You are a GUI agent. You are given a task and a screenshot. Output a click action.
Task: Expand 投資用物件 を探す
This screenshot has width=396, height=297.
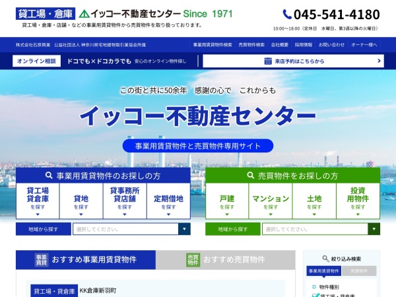[x=358, y=201]
